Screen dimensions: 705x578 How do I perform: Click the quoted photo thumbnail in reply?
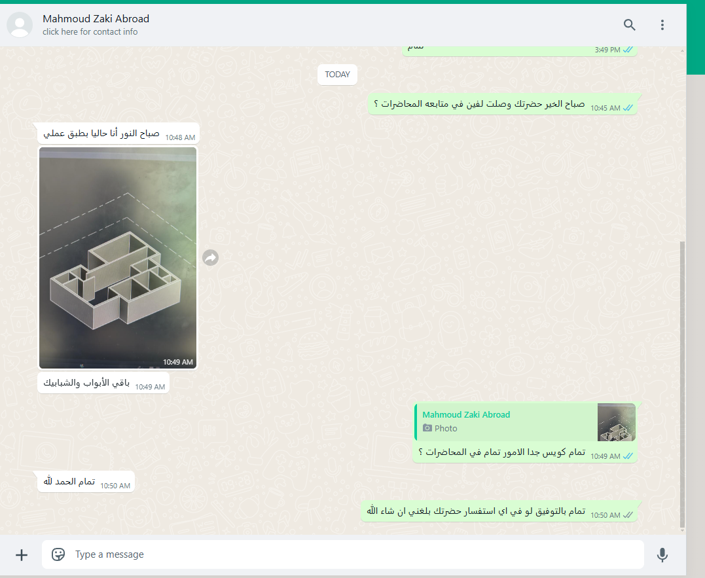tap(617, 422)
